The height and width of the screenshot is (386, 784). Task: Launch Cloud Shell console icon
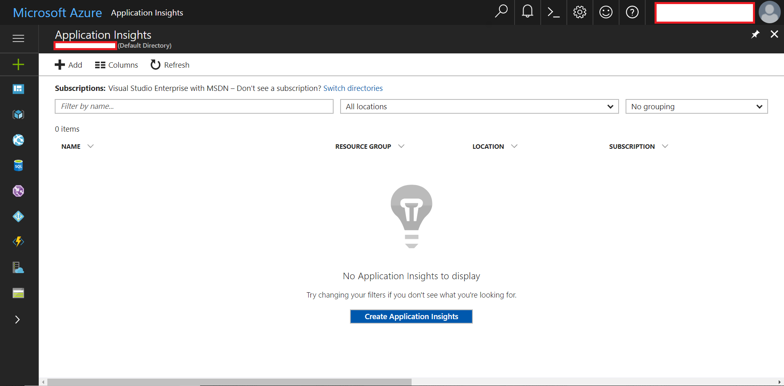click(x=554, y=12)
